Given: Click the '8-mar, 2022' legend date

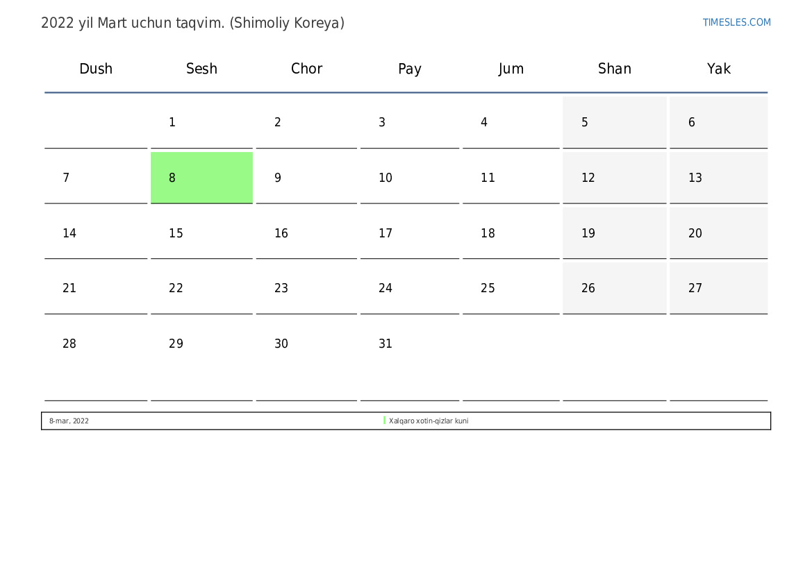Looking at the screenshot, I should coord(69,421).
